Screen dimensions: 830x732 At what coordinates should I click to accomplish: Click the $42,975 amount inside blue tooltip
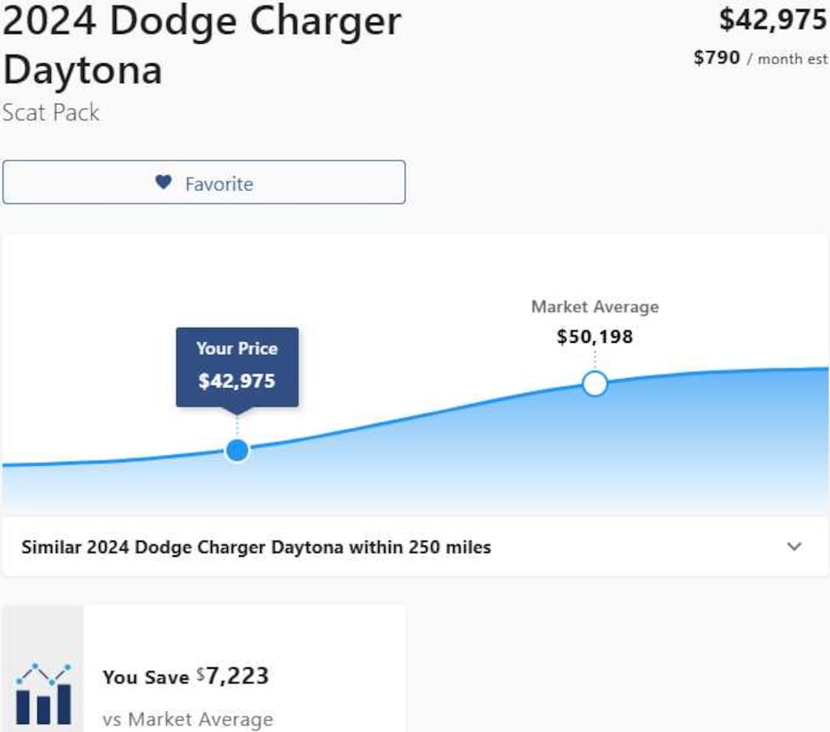click(x=237, y=381)
